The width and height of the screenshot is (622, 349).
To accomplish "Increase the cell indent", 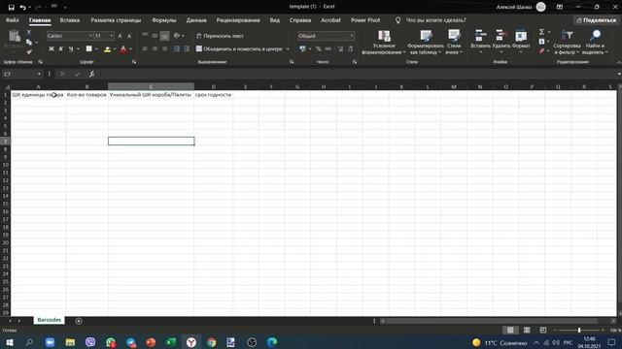I will click(187, 49).
